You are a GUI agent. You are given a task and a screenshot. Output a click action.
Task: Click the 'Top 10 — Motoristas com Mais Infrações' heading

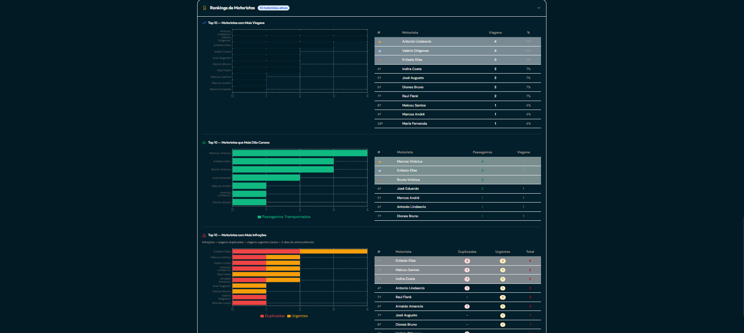click(x=237, y=235)
